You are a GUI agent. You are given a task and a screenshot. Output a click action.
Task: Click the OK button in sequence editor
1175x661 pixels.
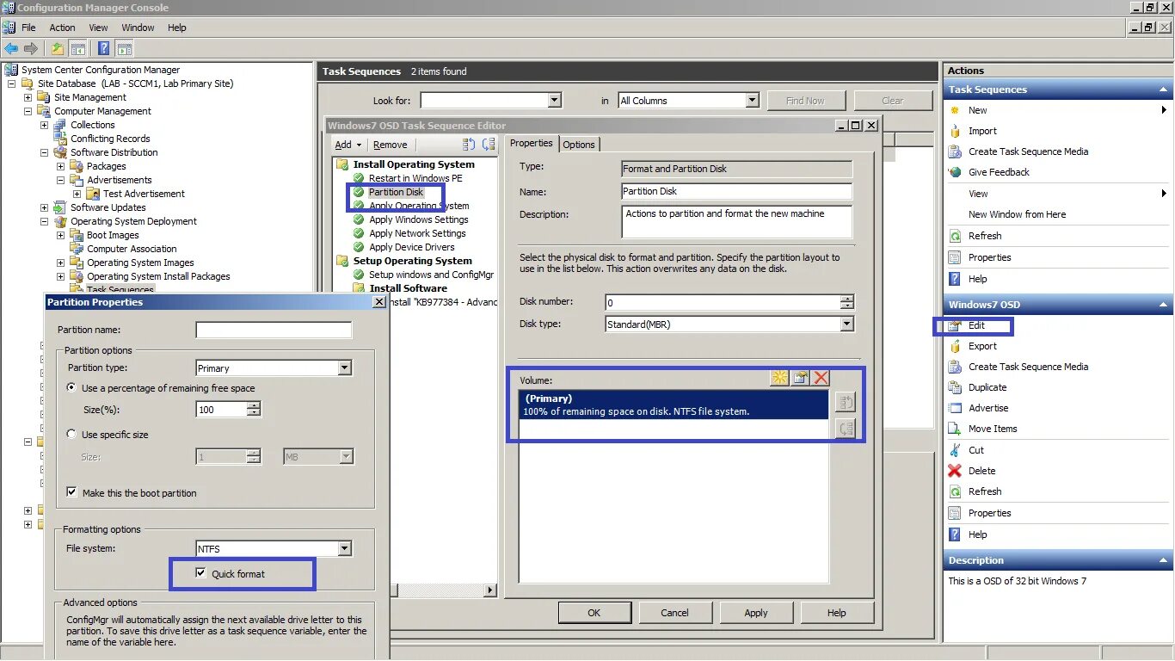coord(594,613)
